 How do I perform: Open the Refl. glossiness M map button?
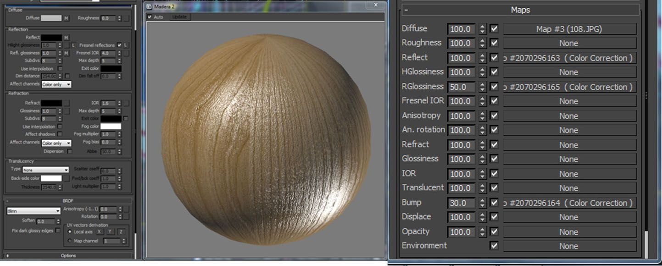pyautogui.click(x=67, y=53)
